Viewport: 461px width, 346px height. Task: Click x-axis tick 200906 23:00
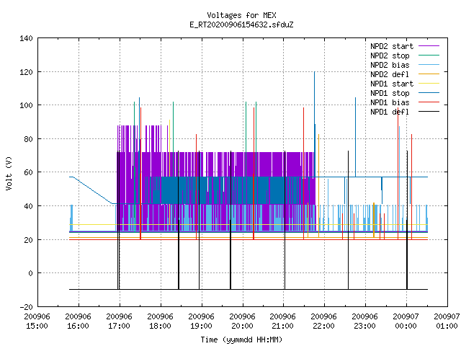(x=365, y=321)
